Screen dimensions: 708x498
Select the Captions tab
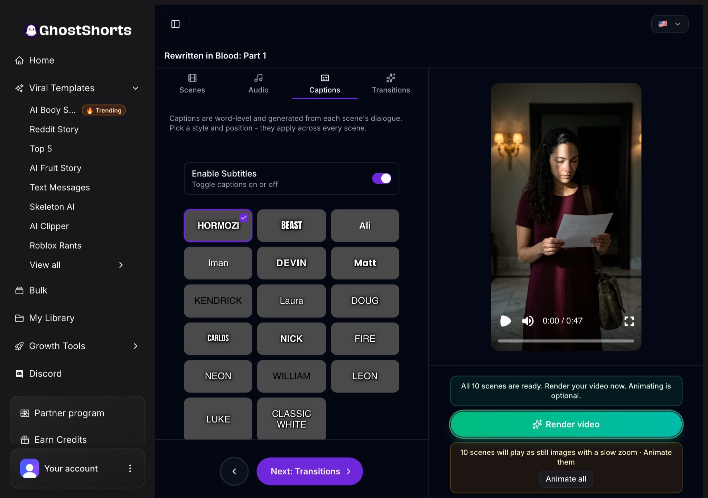[325, 84]
